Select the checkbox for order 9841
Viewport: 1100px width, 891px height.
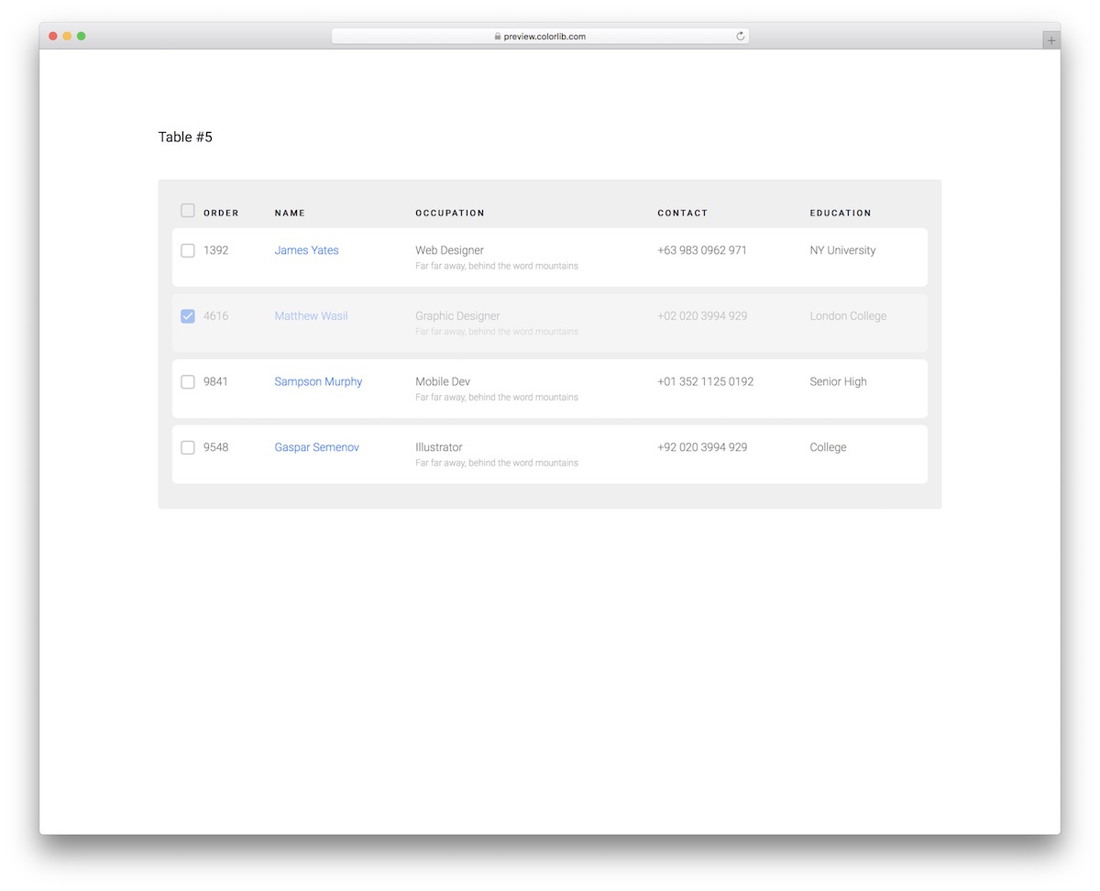coord(188,382)
